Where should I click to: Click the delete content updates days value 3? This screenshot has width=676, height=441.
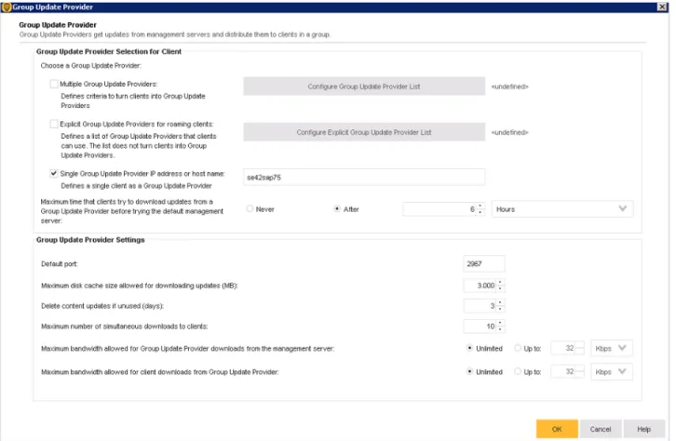[480, 306]
